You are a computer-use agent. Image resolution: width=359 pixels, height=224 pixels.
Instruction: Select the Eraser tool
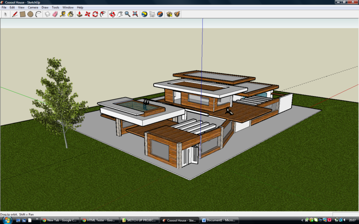coord(55,14)
